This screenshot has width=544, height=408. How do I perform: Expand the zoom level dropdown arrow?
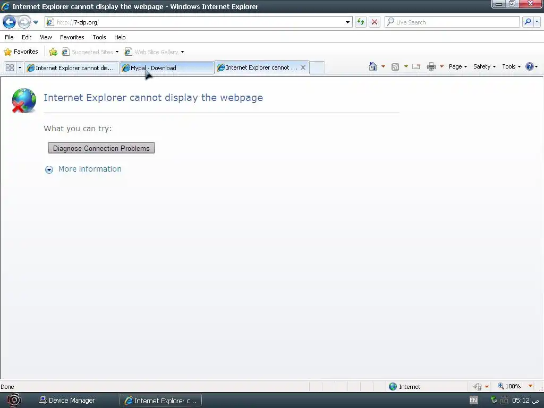[530, 386]
